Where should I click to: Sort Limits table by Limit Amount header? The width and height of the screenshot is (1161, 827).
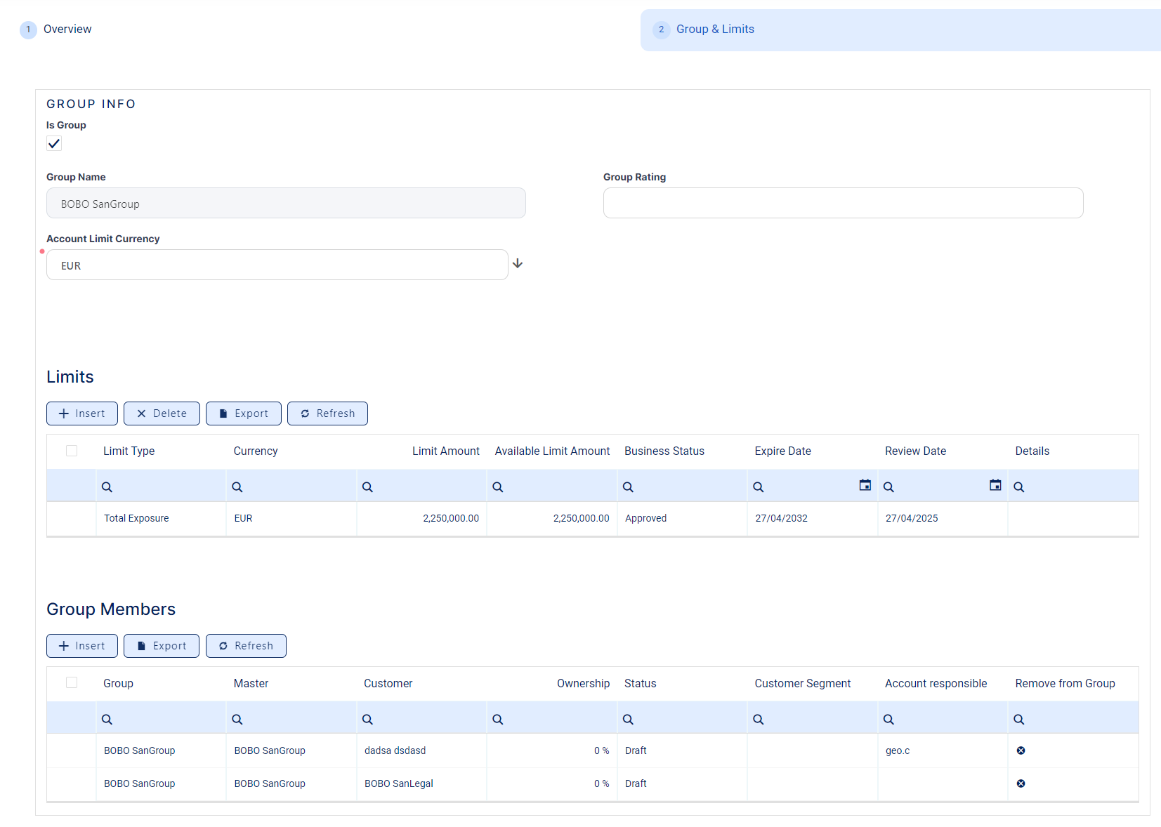tap(445, 451)
